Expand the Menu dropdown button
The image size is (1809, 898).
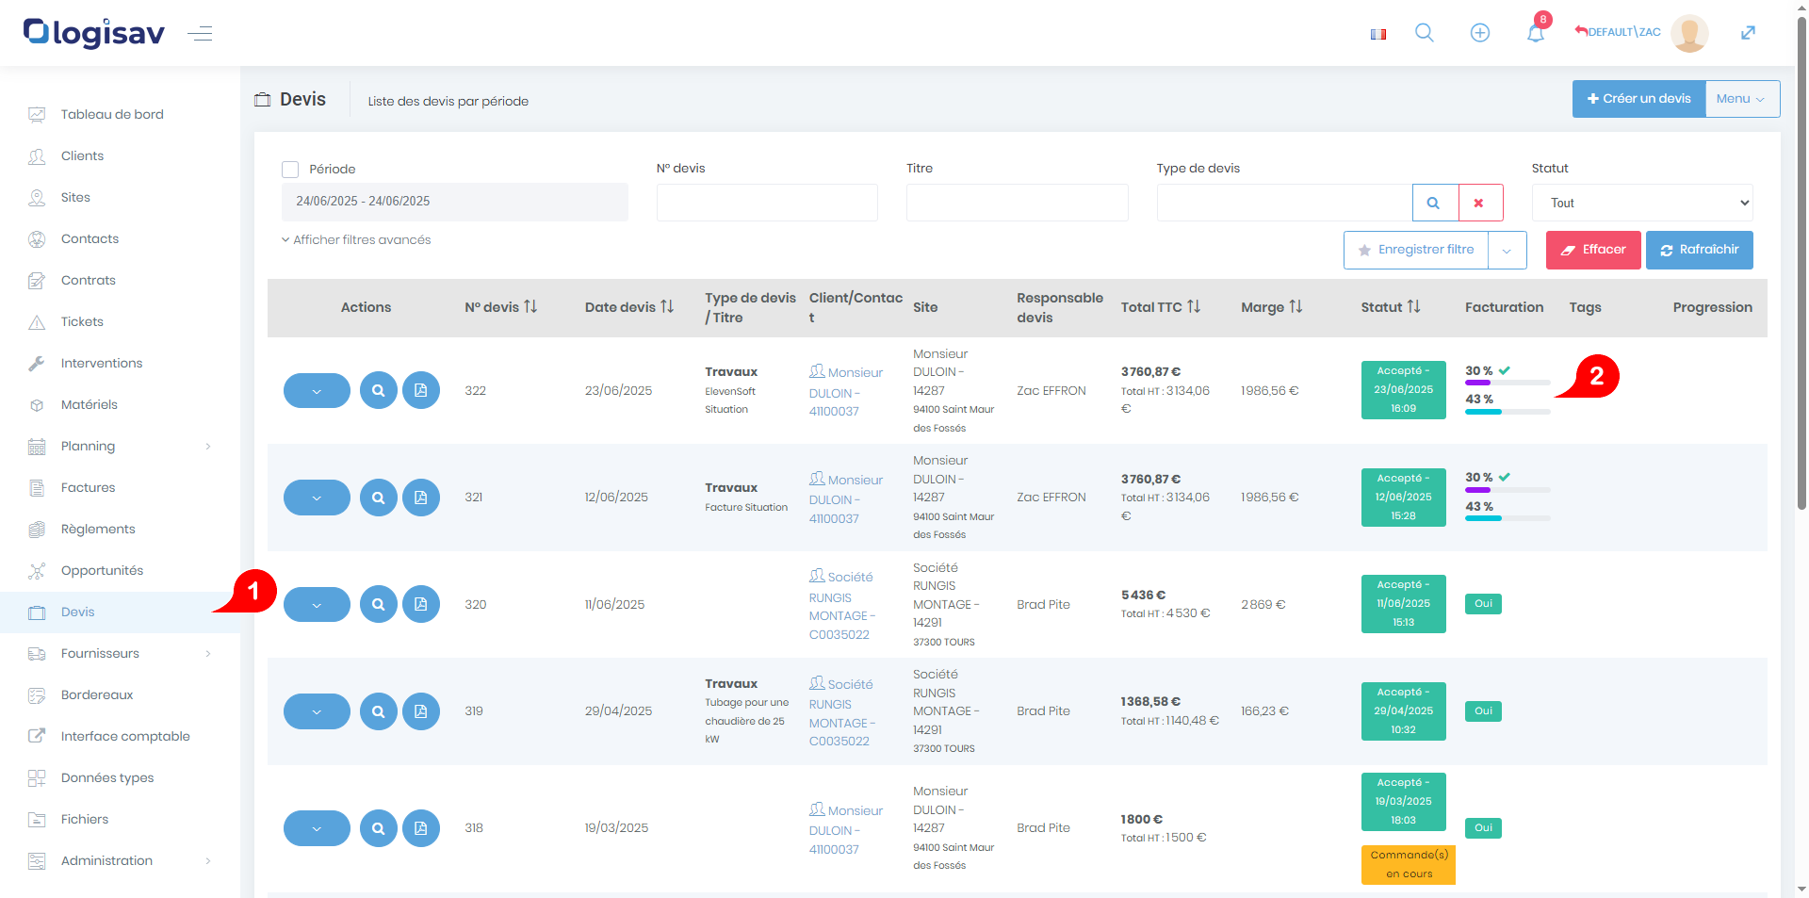[1742, 99]
